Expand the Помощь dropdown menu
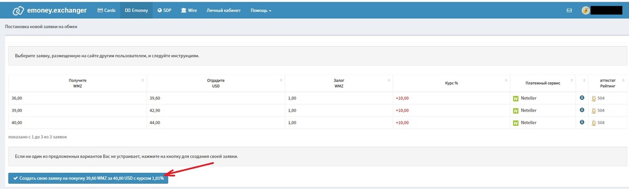629x189 pixels. click(261, 10)
